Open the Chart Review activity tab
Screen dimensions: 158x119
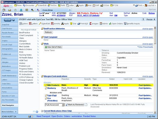pos(9,29)
